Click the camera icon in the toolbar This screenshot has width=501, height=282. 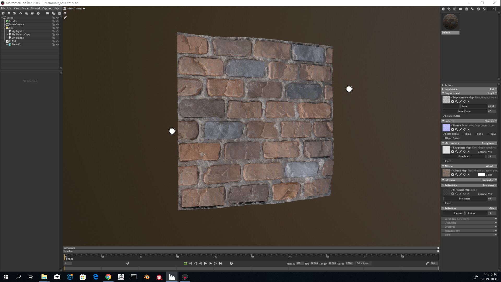pos(15,13)
